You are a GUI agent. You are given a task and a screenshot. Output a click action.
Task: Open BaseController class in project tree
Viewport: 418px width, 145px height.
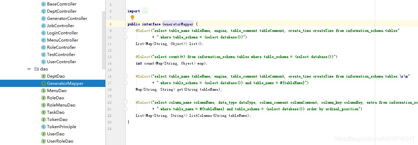(x=62, y=4)
